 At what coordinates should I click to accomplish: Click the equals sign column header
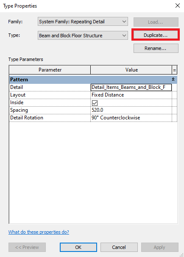pos(175,70)
